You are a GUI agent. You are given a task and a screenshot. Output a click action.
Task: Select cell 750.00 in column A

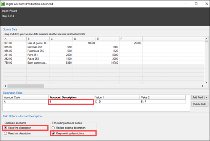pyautogui.click(x=15, y=62)
